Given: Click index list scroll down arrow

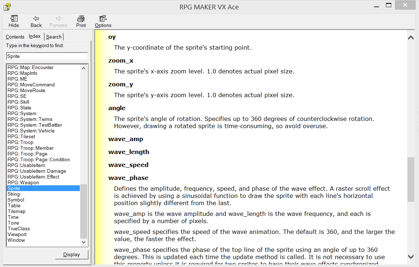Looking at the screenshot, I should pos(84,242).
